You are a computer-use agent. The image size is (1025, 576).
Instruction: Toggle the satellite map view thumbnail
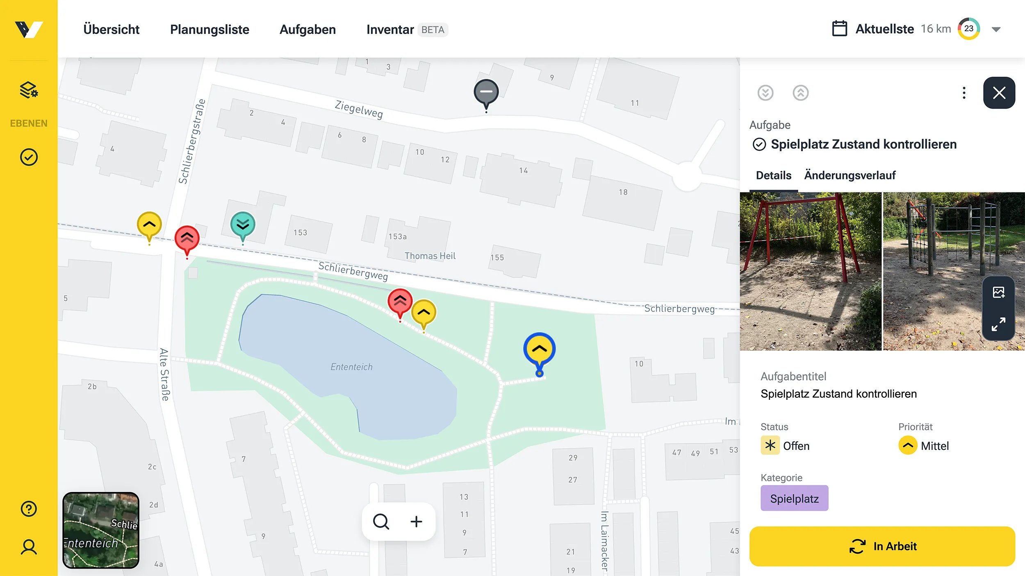(x=101, y=530)
